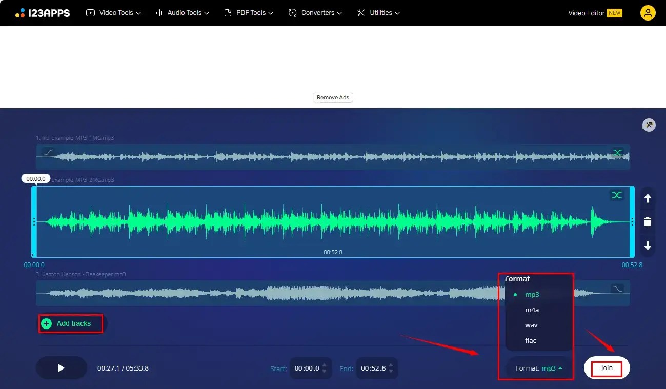The width and height of the screenshot is (666, 389).
Task: Move the selected track down
Action: tap(647, 246)
